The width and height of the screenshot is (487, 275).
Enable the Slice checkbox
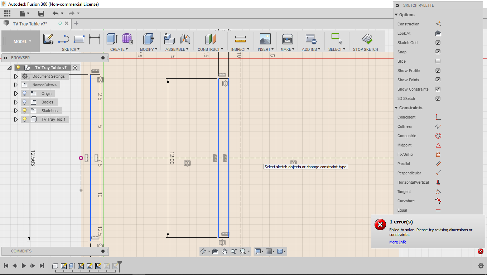point(438,61)
